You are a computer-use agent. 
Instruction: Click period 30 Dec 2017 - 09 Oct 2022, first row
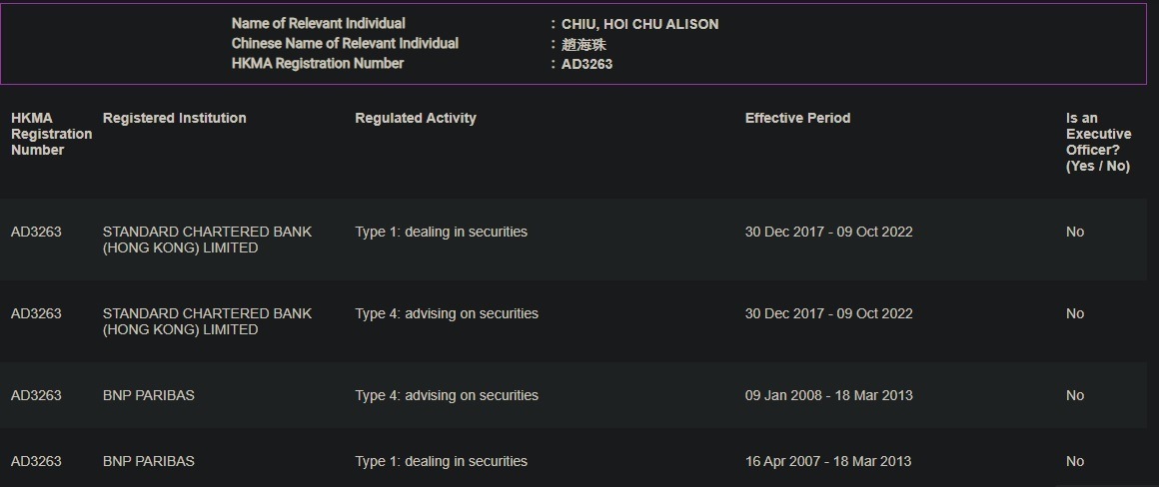click(828, 232)
